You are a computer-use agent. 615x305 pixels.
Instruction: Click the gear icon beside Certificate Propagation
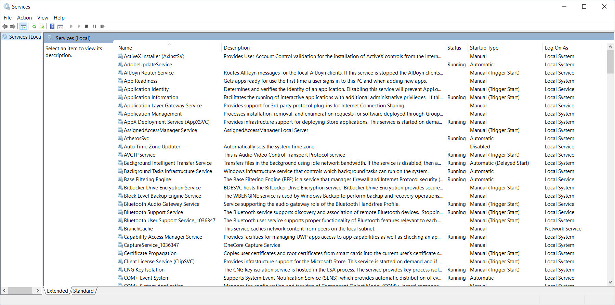click(x=120, y=253)
